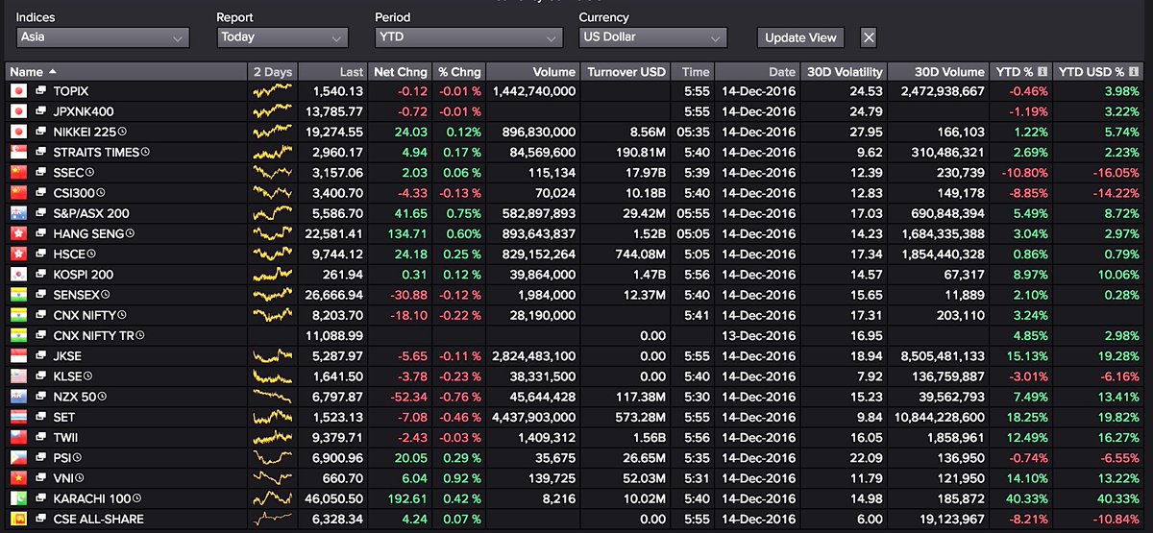Open the S&P/ASX 200 index name

(x=91, y=213)
